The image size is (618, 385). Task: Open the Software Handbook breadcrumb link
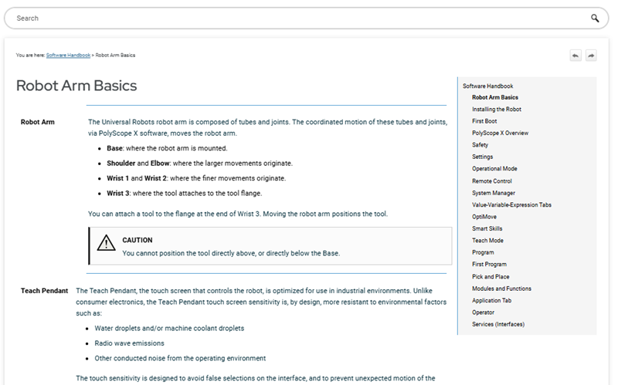[68, 55]
